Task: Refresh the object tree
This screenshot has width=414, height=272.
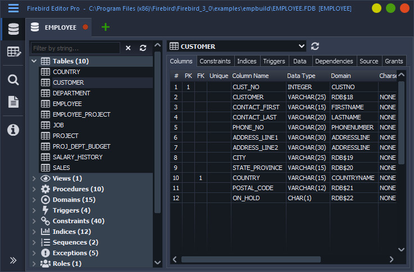Action: click(143, 48)
